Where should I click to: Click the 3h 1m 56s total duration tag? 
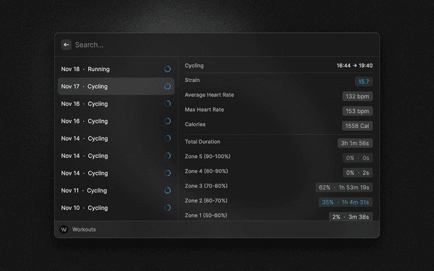[355, 143]
